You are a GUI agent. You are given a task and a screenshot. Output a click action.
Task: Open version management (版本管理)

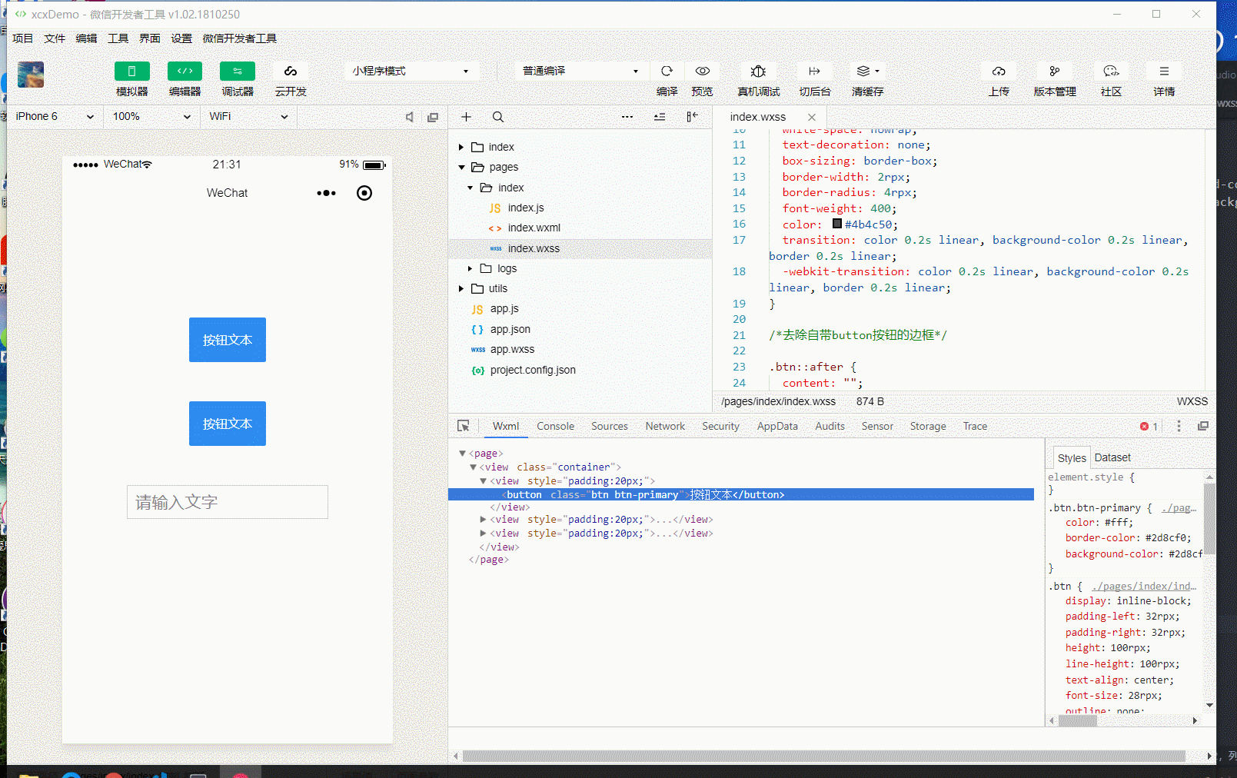pyautogui.click(x=1055, y=71)
